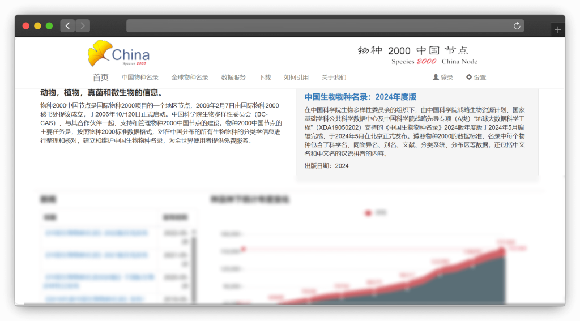
Task: Go to the 下载 page
Action: 265,78
